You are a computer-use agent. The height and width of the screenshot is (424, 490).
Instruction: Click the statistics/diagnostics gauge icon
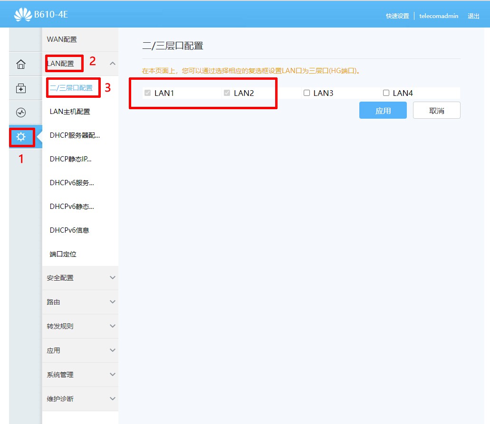[21, 113]
